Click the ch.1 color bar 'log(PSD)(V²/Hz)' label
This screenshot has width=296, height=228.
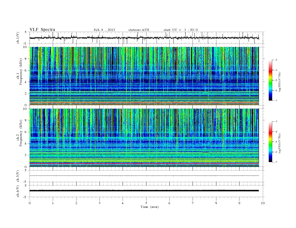(x=280, y=82)
